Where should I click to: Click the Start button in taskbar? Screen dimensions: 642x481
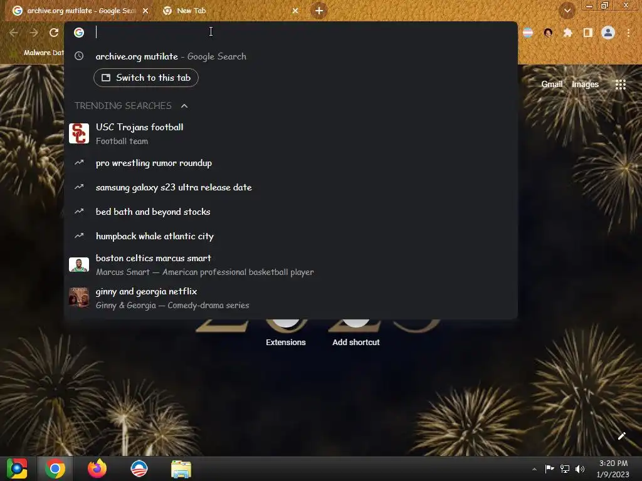(x=17, y=468)
